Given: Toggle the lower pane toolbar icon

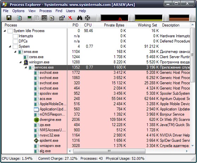Looking at the screenshot, I should point(44,18).
